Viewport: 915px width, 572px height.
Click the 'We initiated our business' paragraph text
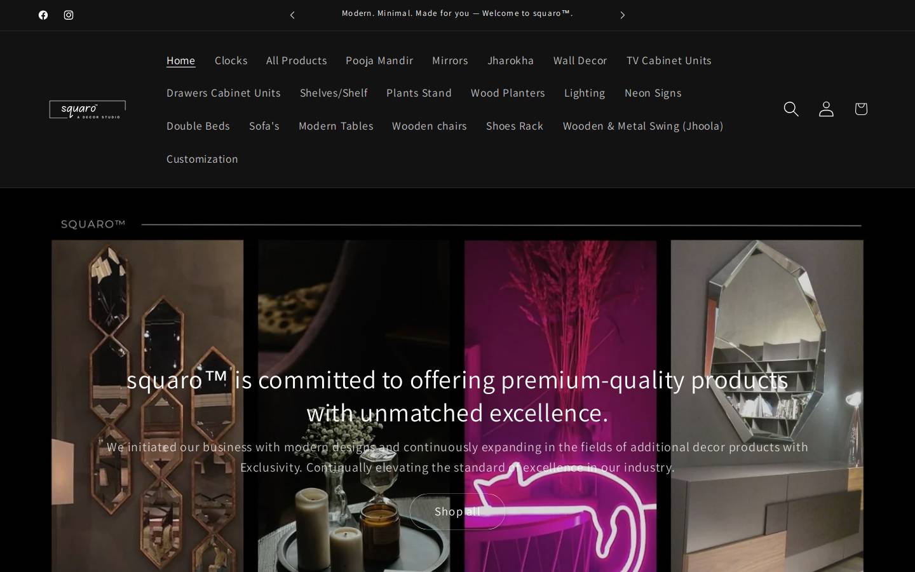457,457
